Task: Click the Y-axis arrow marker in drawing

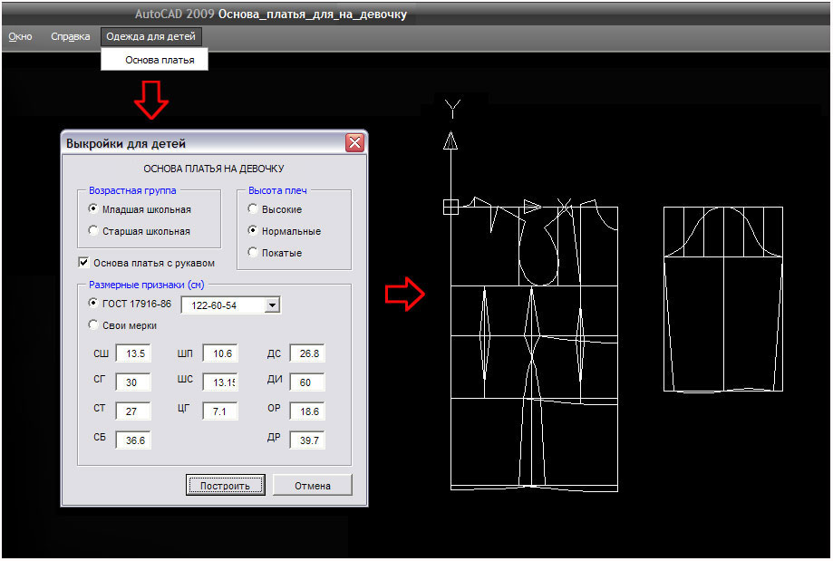Action: click(x=450, y=140)
